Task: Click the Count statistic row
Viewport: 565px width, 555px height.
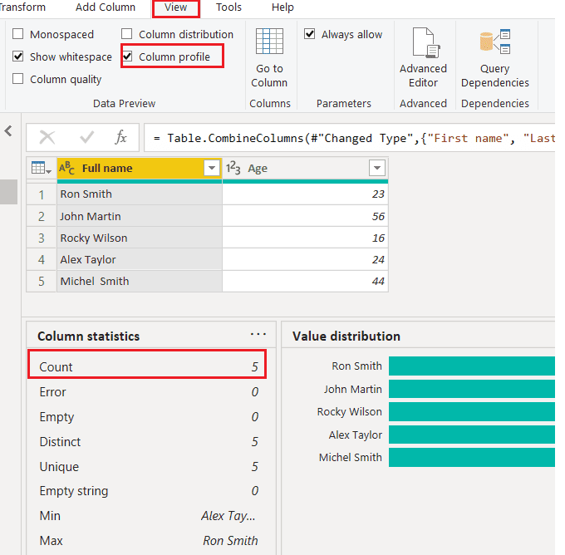Action: tap(149, 367)
